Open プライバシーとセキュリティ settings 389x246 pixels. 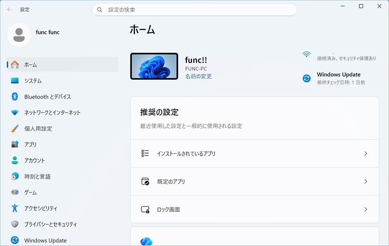pyautogui.click(x=63, y=224)
